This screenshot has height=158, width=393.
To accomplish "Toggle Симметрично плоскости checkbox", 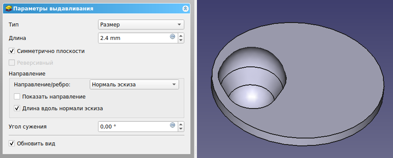I will (12, 51).
